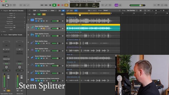Stop playback with the Stop button

coord(50,5)
